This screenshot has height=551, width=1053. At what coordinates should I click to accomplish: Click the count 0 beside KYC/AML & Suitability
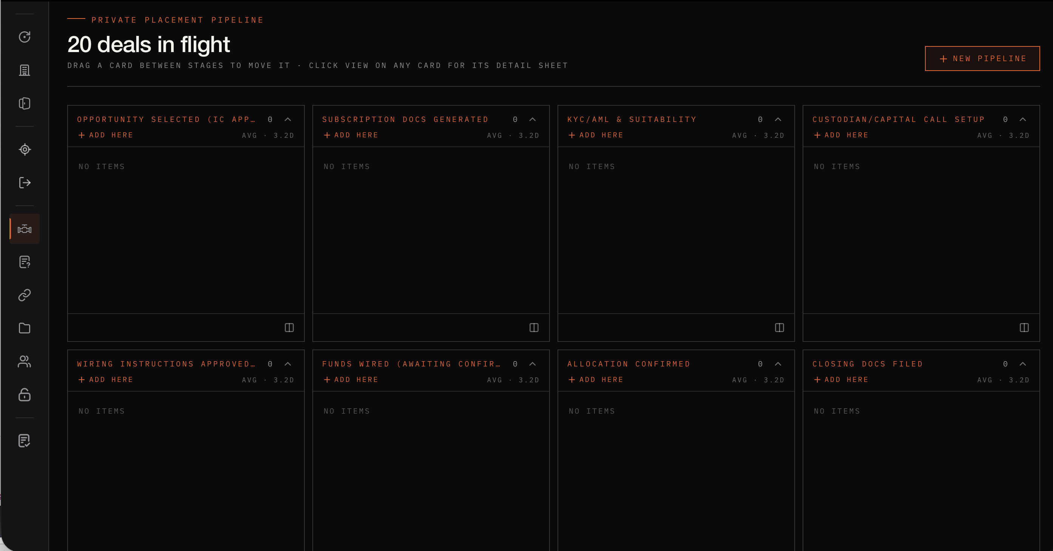(760, 119)
